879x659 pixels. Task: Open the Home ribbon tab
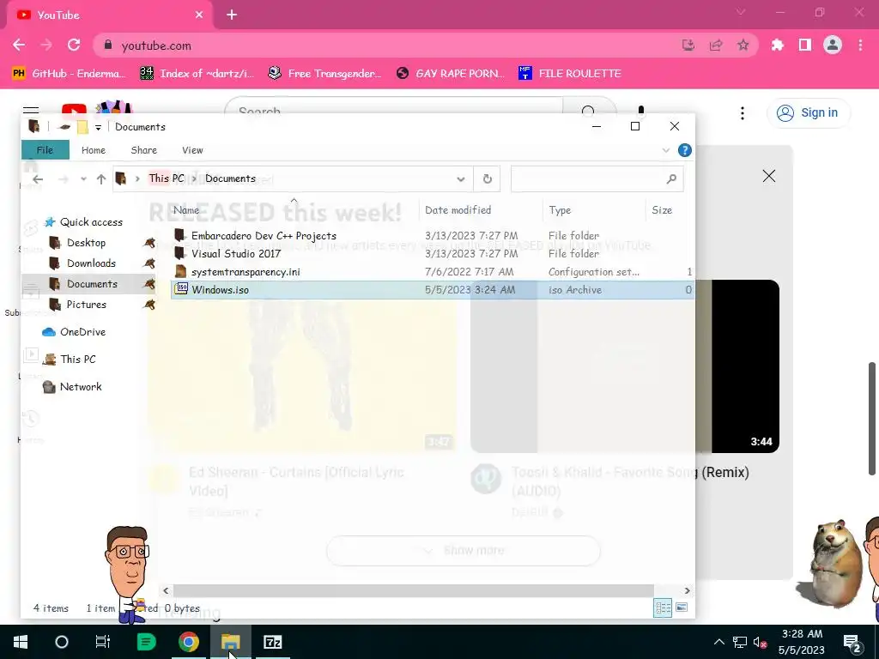tap(93, 150)
